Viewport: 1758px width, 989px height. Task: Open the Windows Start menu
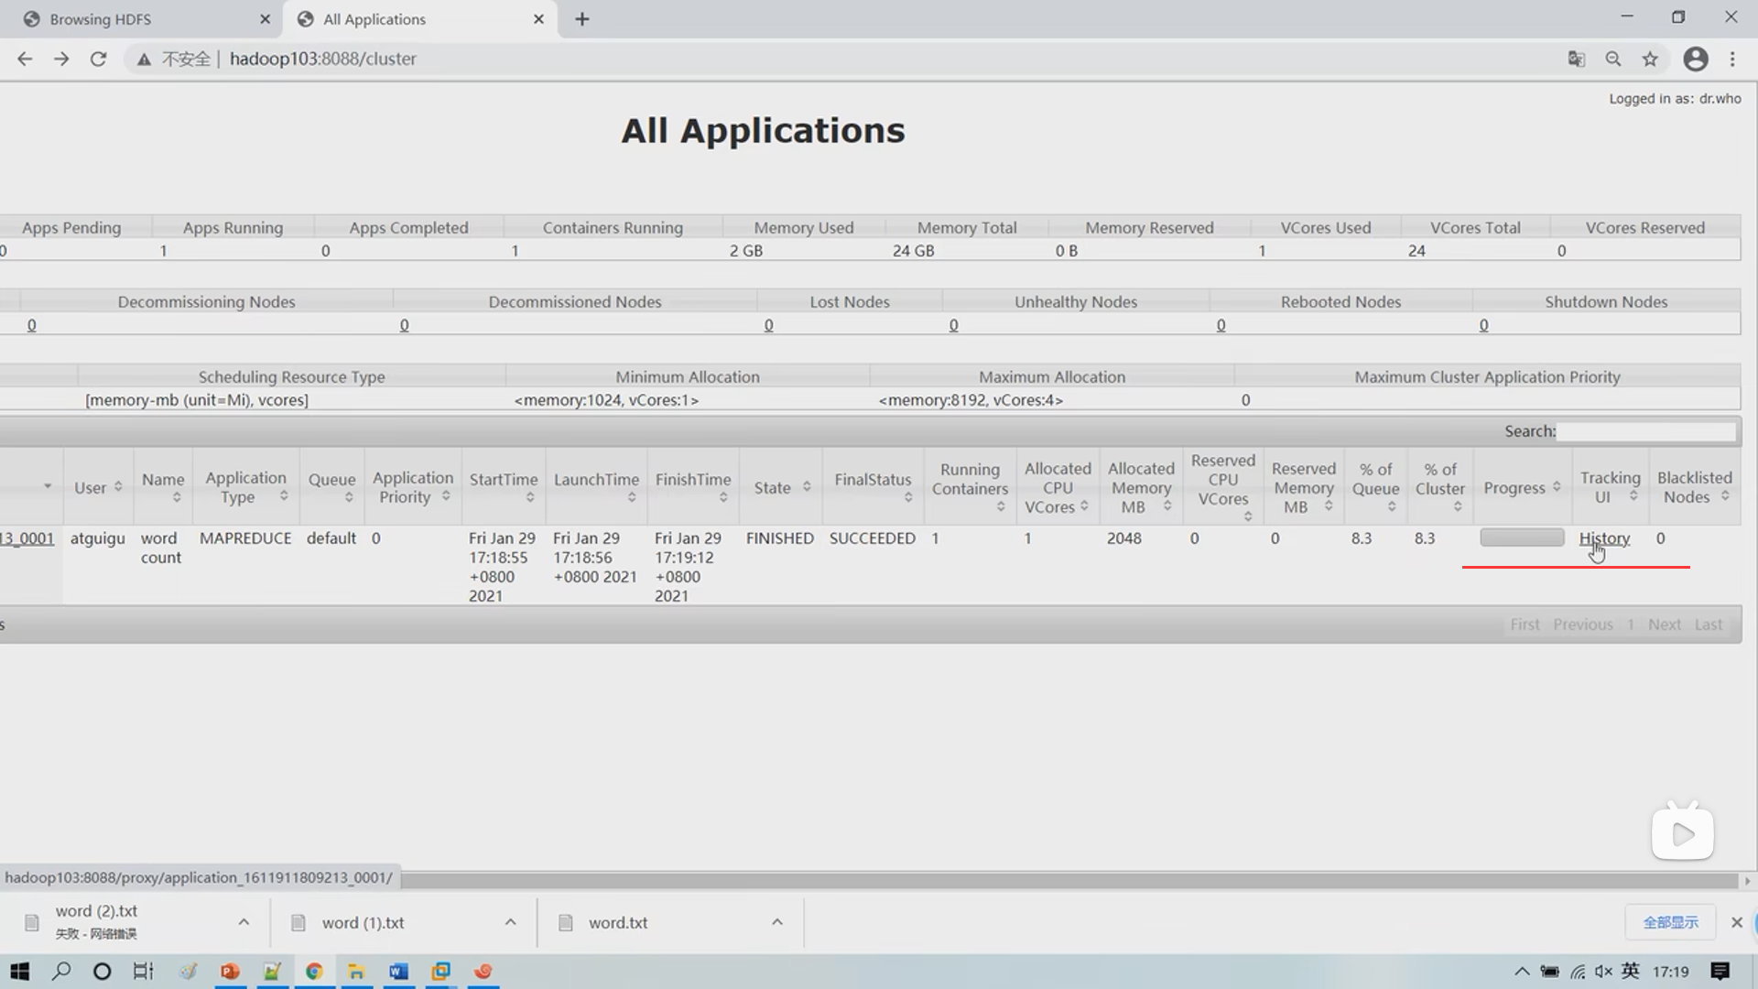(19, 972)
